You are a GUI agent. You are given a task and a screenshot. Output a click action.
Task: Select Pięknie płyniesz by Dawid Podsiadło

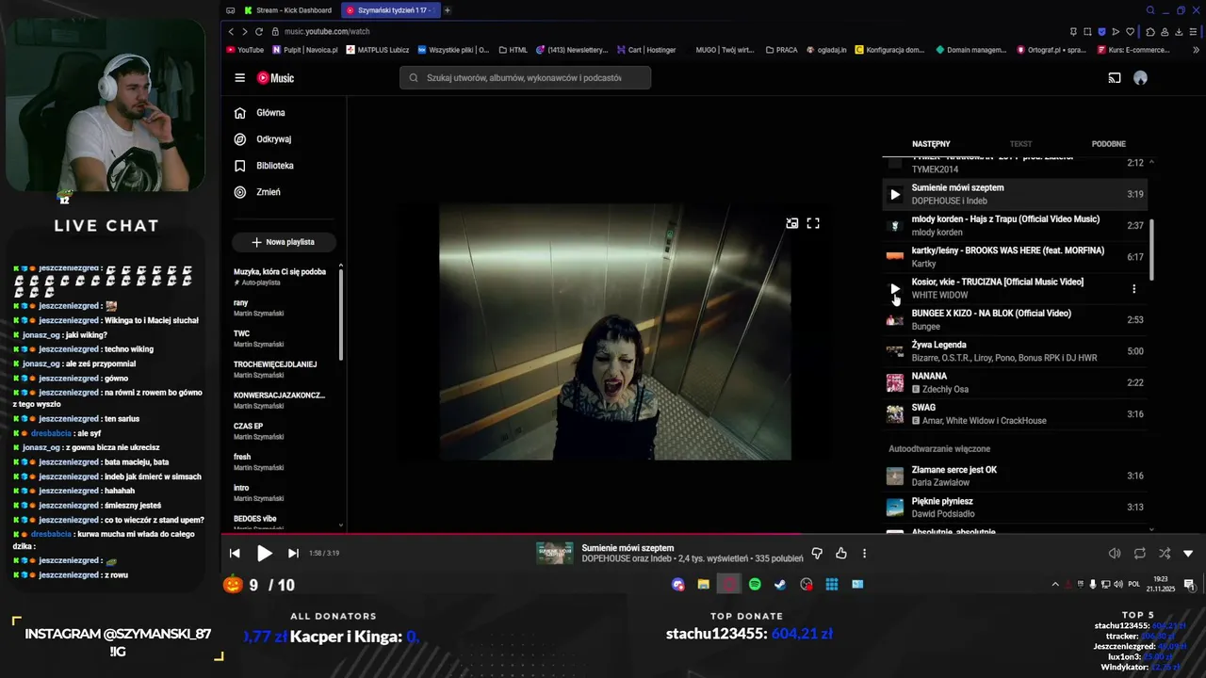coord(1015,508)
